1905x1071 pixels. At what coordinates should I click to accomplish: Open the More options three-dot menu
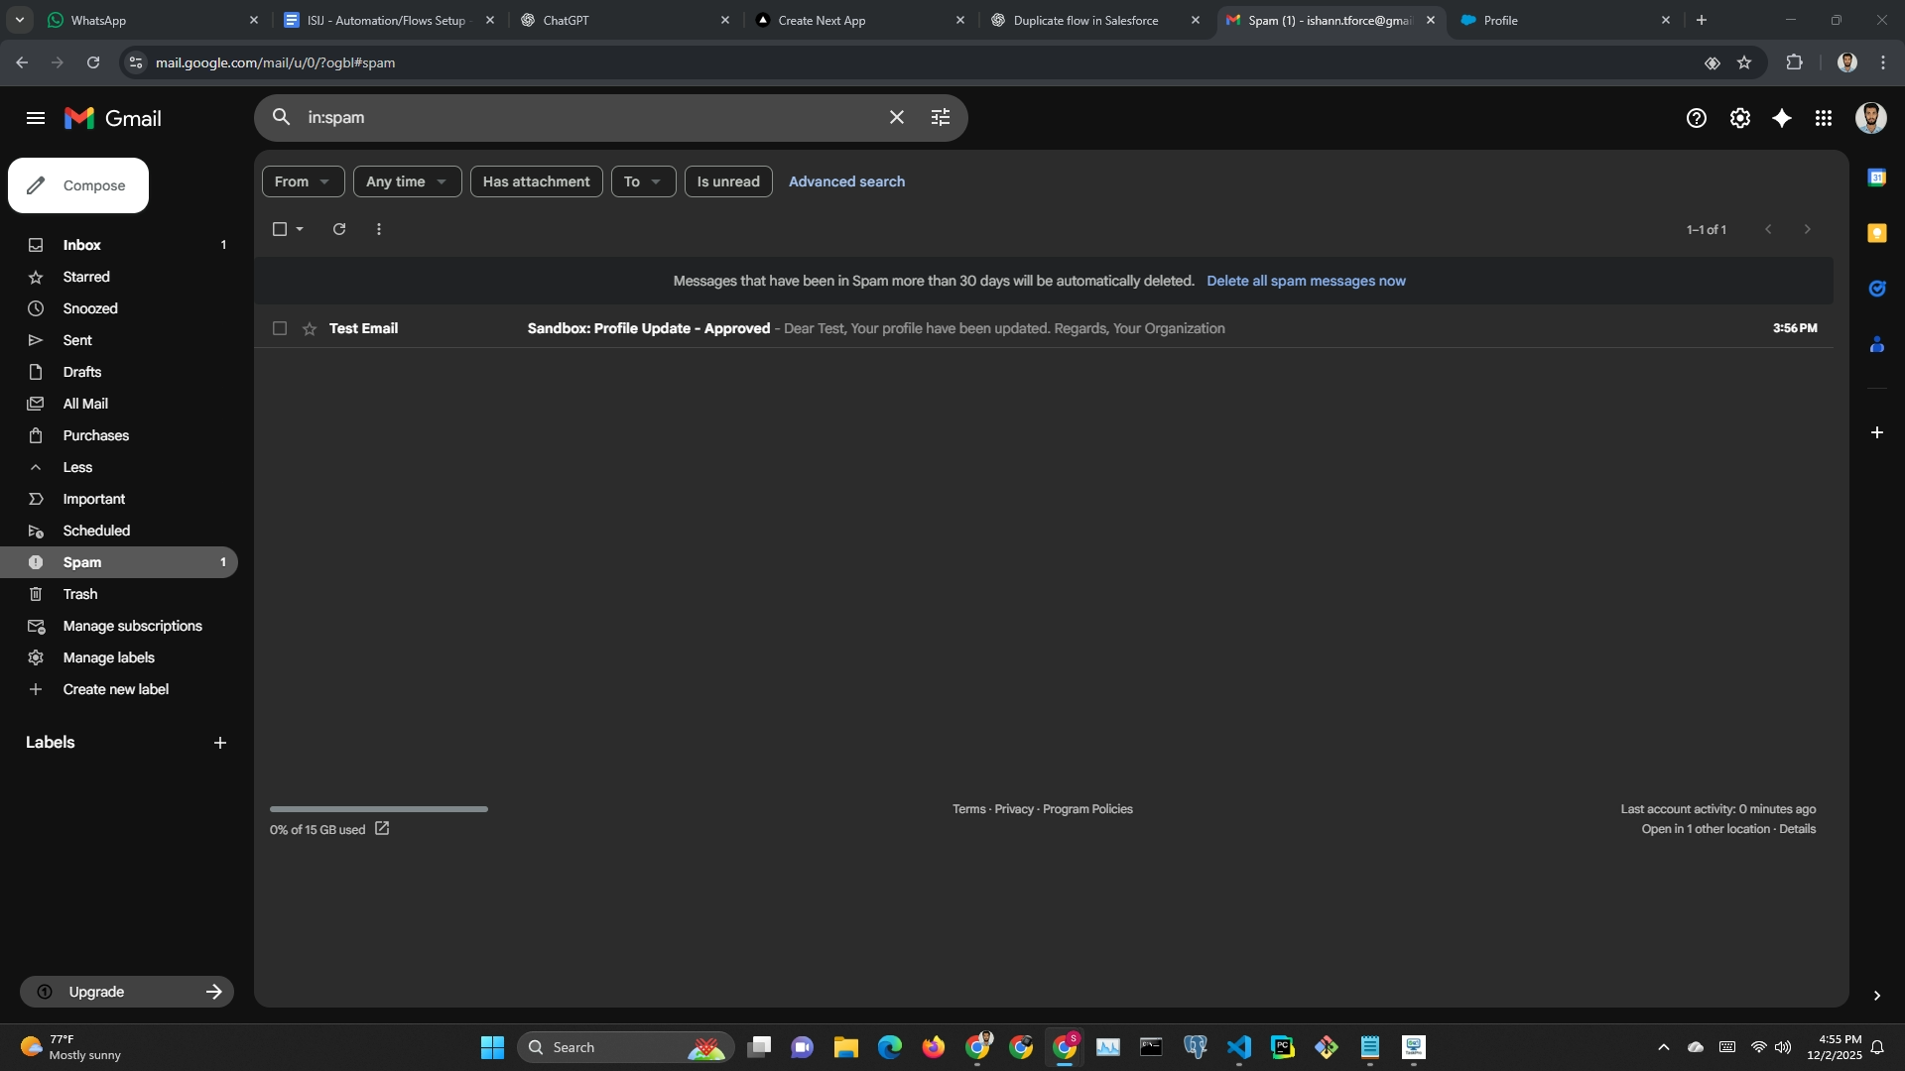tap(379, 229)
